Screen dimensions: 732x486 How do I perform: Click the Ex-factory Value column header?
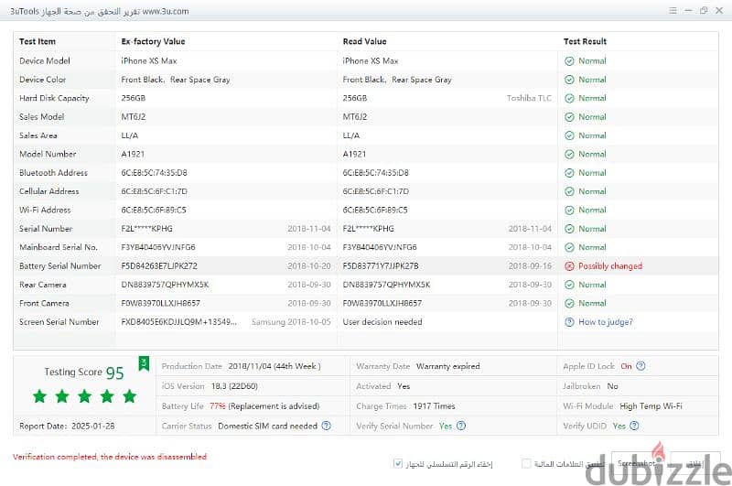click(x=153, y=41)
